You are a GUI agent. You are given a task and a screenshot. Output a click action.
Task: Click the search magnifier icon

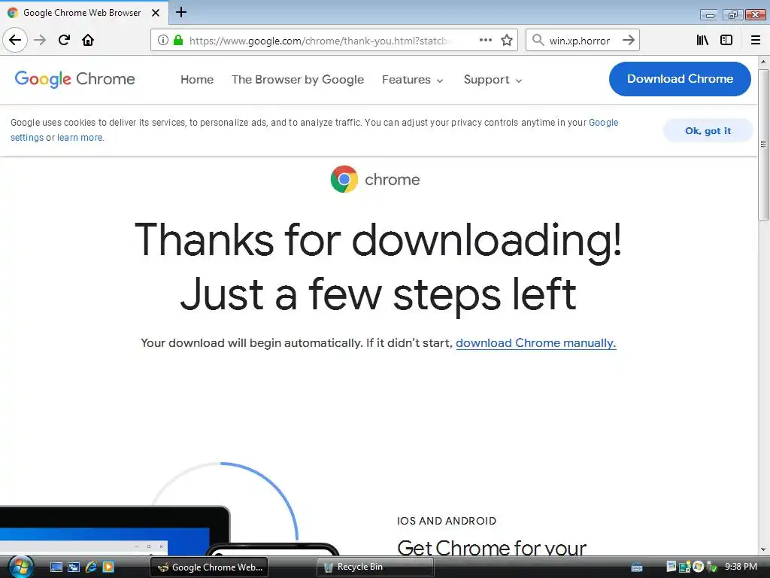[x=538, y=40]
